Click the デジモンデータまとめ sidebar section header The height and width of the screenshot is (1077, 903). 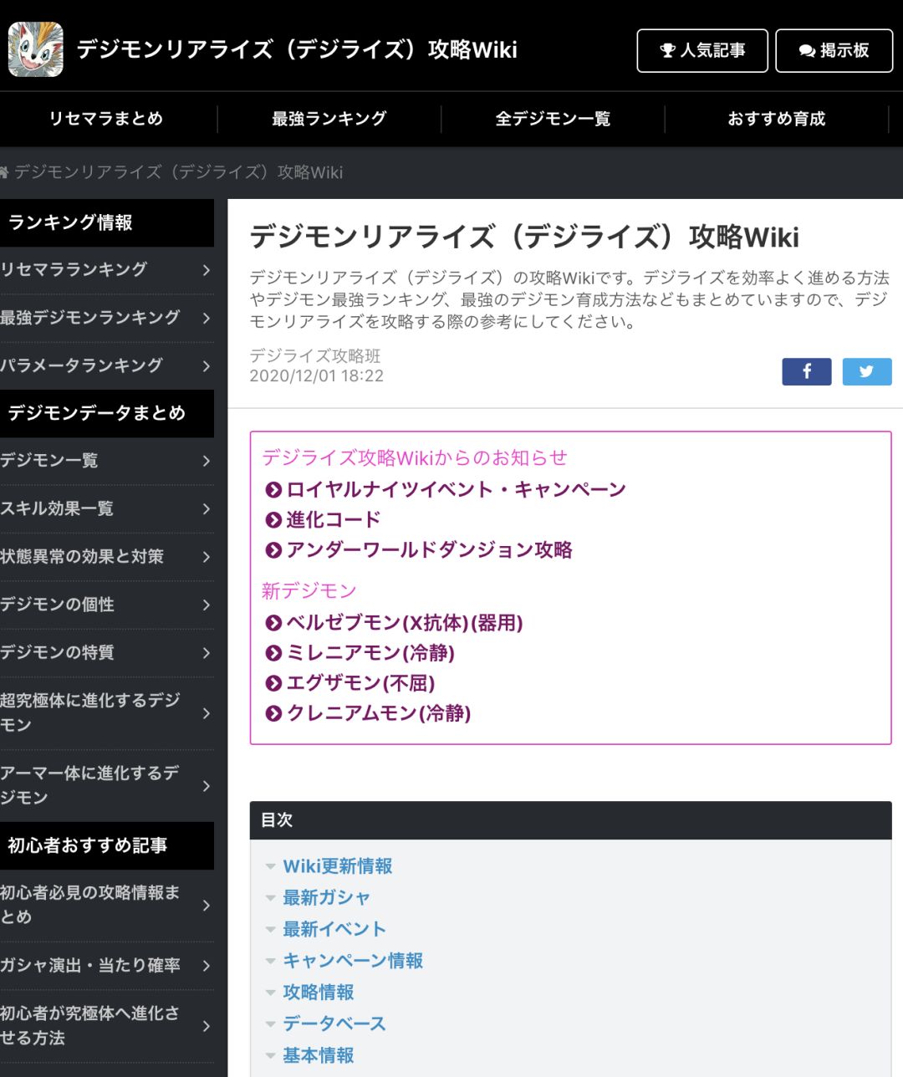pos(107,413)
